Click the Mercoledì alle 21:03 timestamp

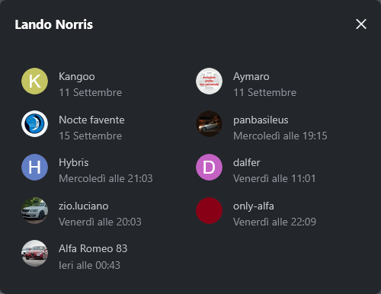tap(106, 178)
